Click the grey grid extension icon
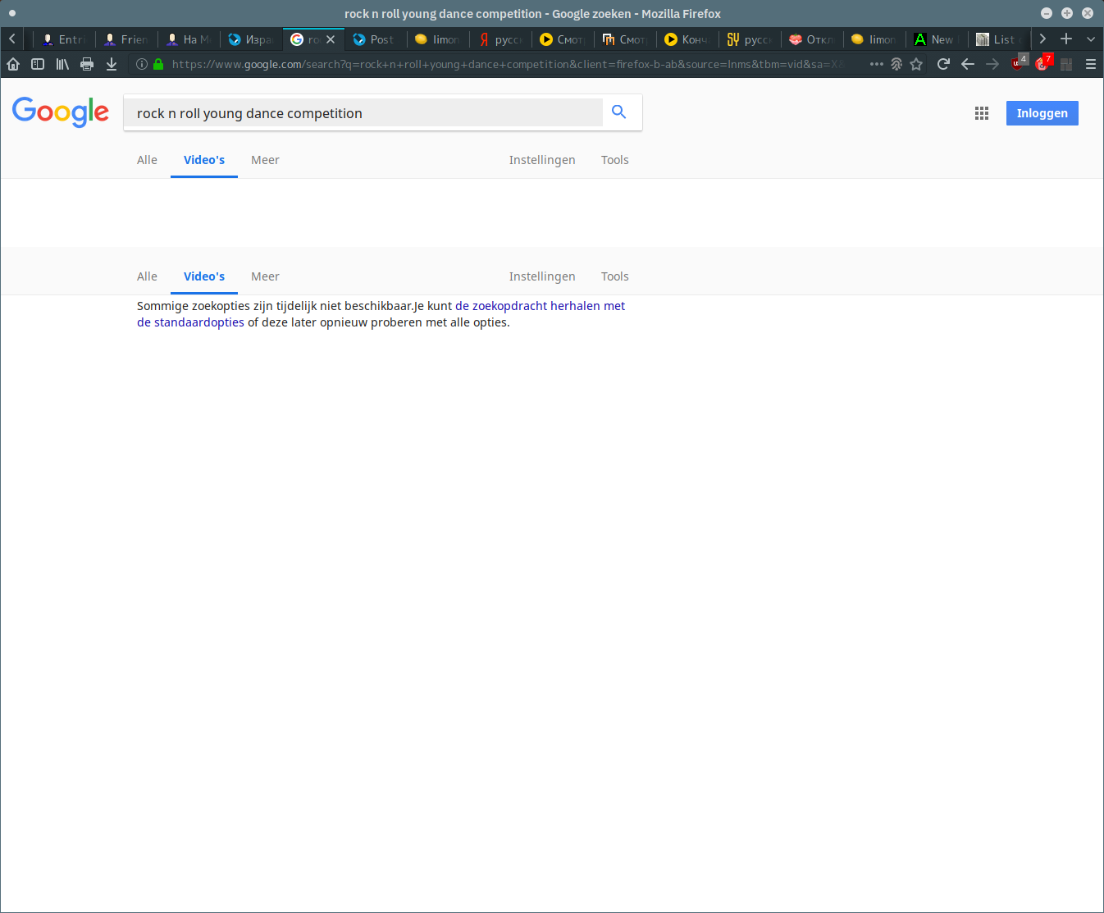 tap(1066, 64)
